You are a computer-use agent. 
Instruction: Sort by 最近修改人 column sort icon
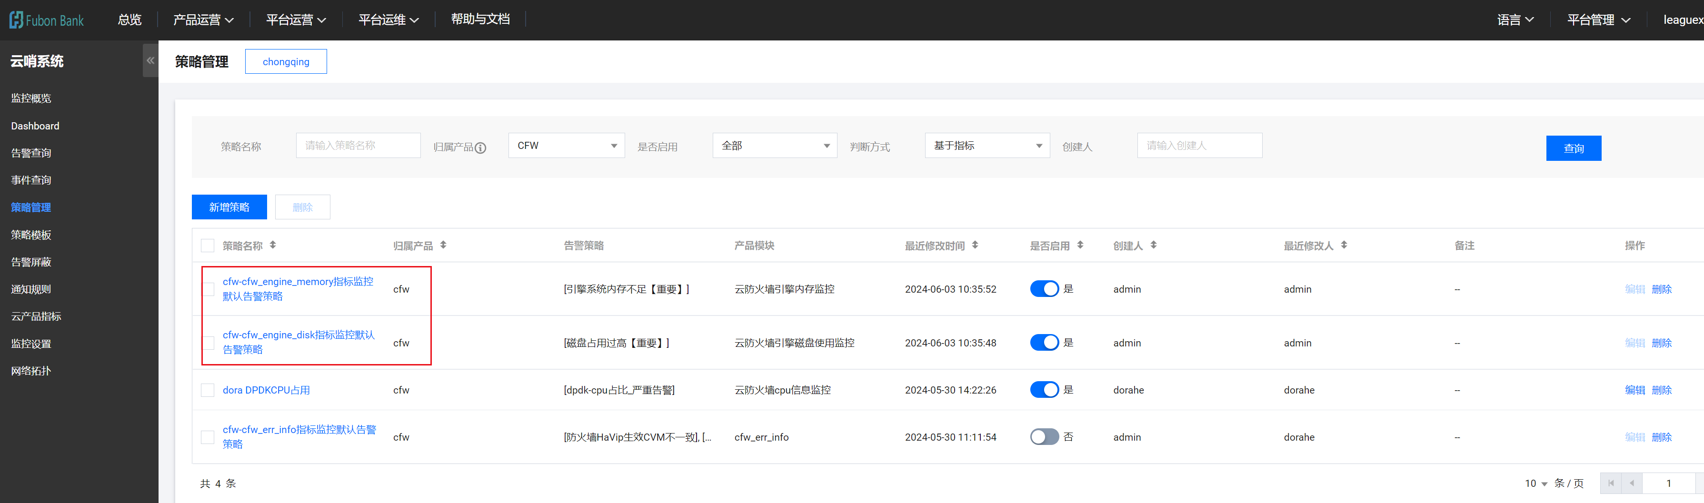(1344, 245)
